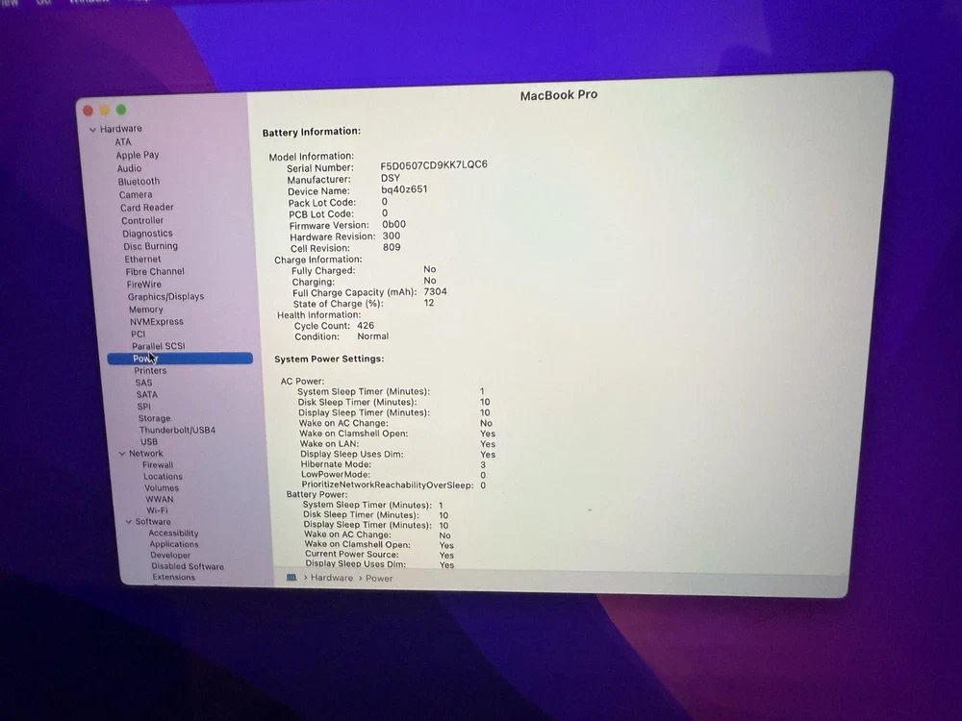The height and width of the screenshot is (721, 962).
Task: Open Wi-Fi under the Network section
Action: point(157,510)
